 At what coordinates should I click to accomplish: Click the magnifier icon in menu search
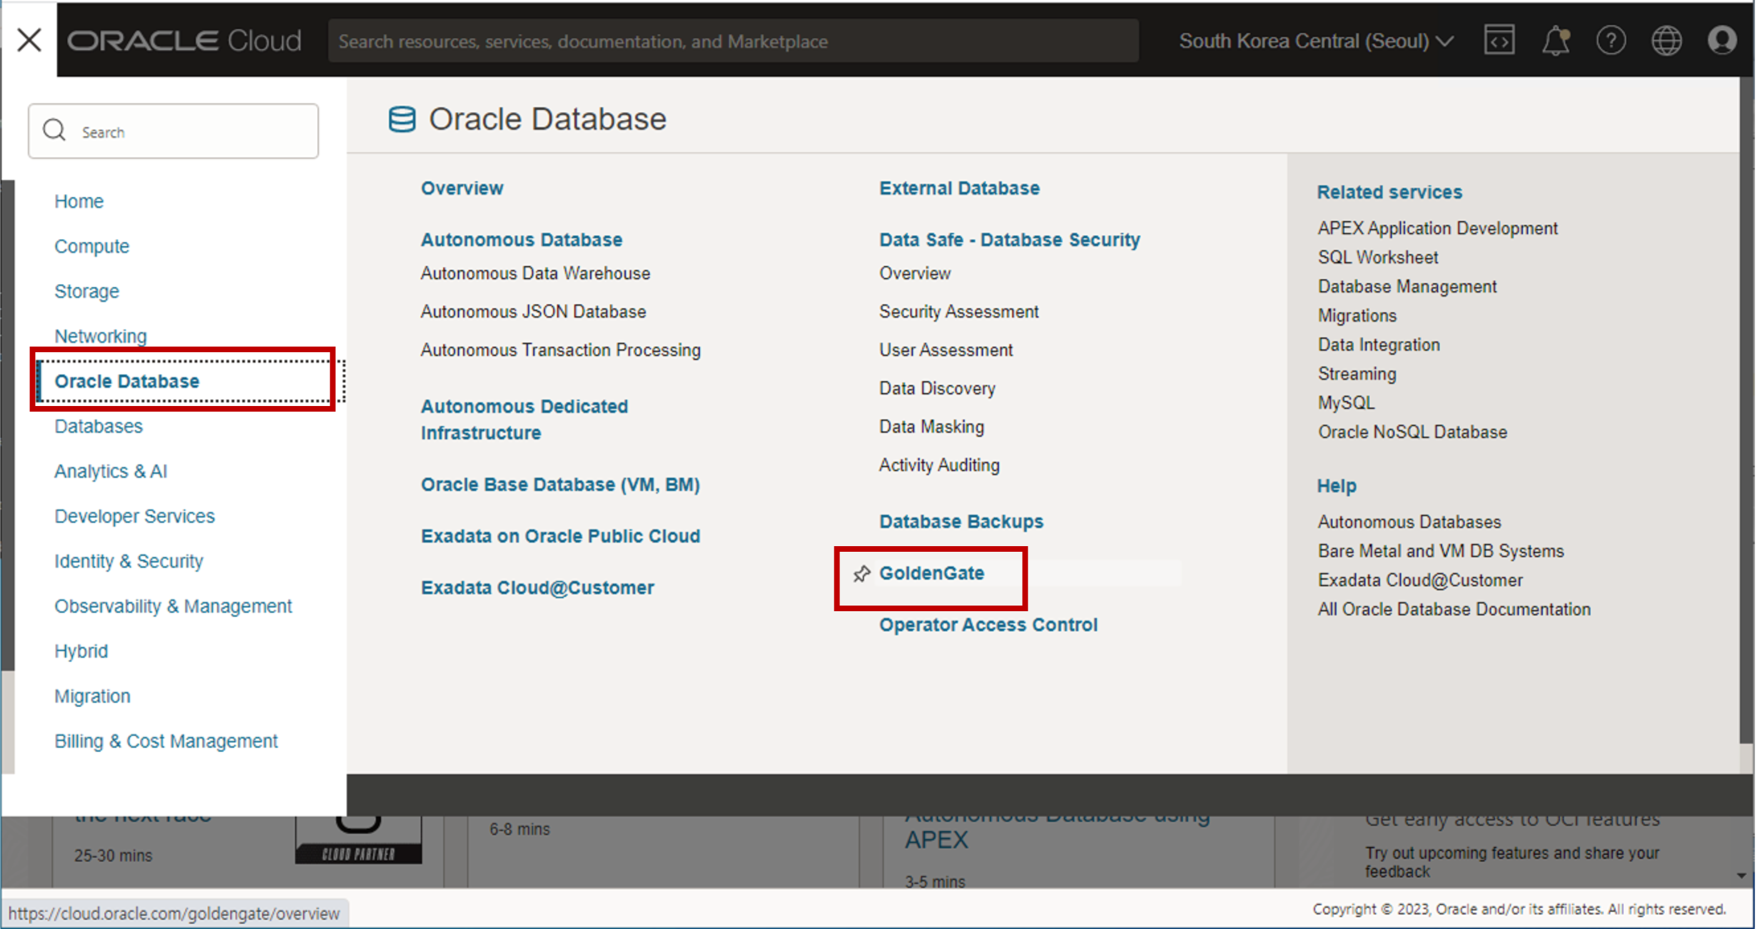pos(54,130)
